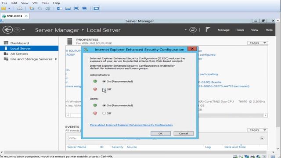Click File and Storage Services icon
Screen dimensions: 281x158
coord(6,59)
